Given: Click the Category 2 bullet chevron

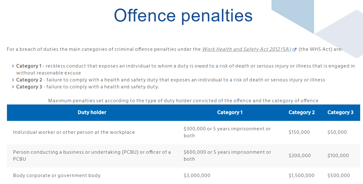Looking at the screenshot, I should click(13, 80).
